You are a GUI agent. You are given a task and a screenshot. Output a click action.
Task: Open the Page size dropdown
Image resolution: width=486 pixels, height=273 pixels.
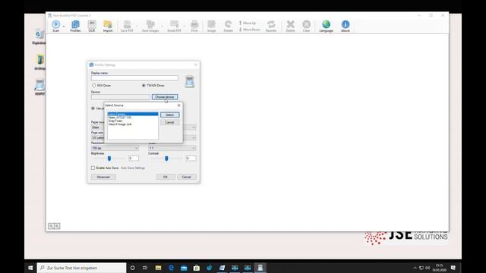click(97, 137)
